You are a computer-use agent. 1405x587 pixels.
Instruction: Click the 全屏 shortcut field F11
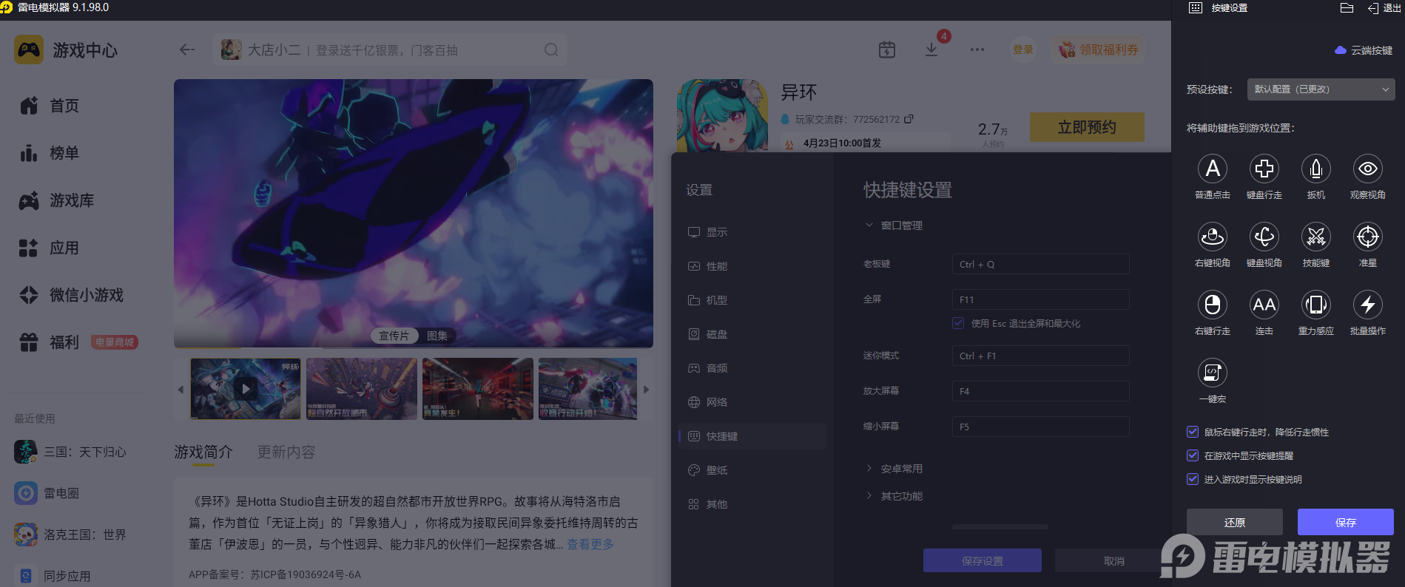point(1040,299)
